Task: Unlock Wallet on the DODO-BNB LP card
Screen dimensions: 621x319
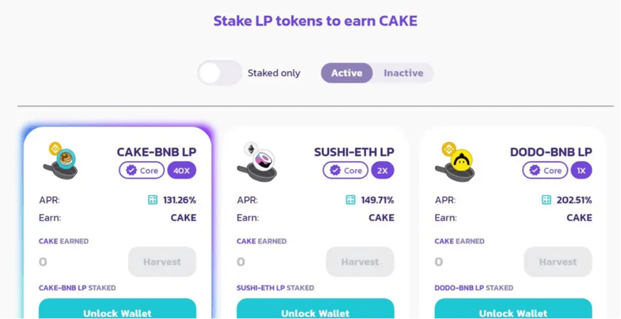Action: coord(513,309)
